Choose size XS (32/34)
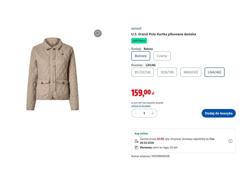 (143, 72)
